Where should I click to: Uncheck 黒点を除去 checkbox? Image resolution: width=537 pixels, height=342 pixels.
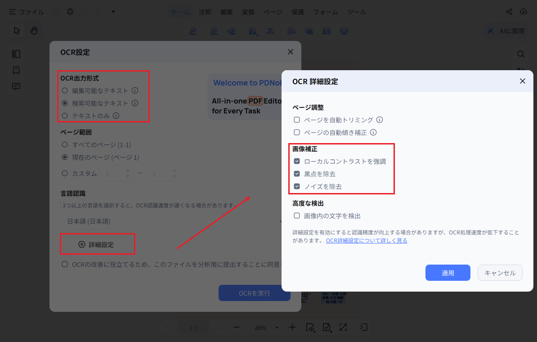coord(297,174)
